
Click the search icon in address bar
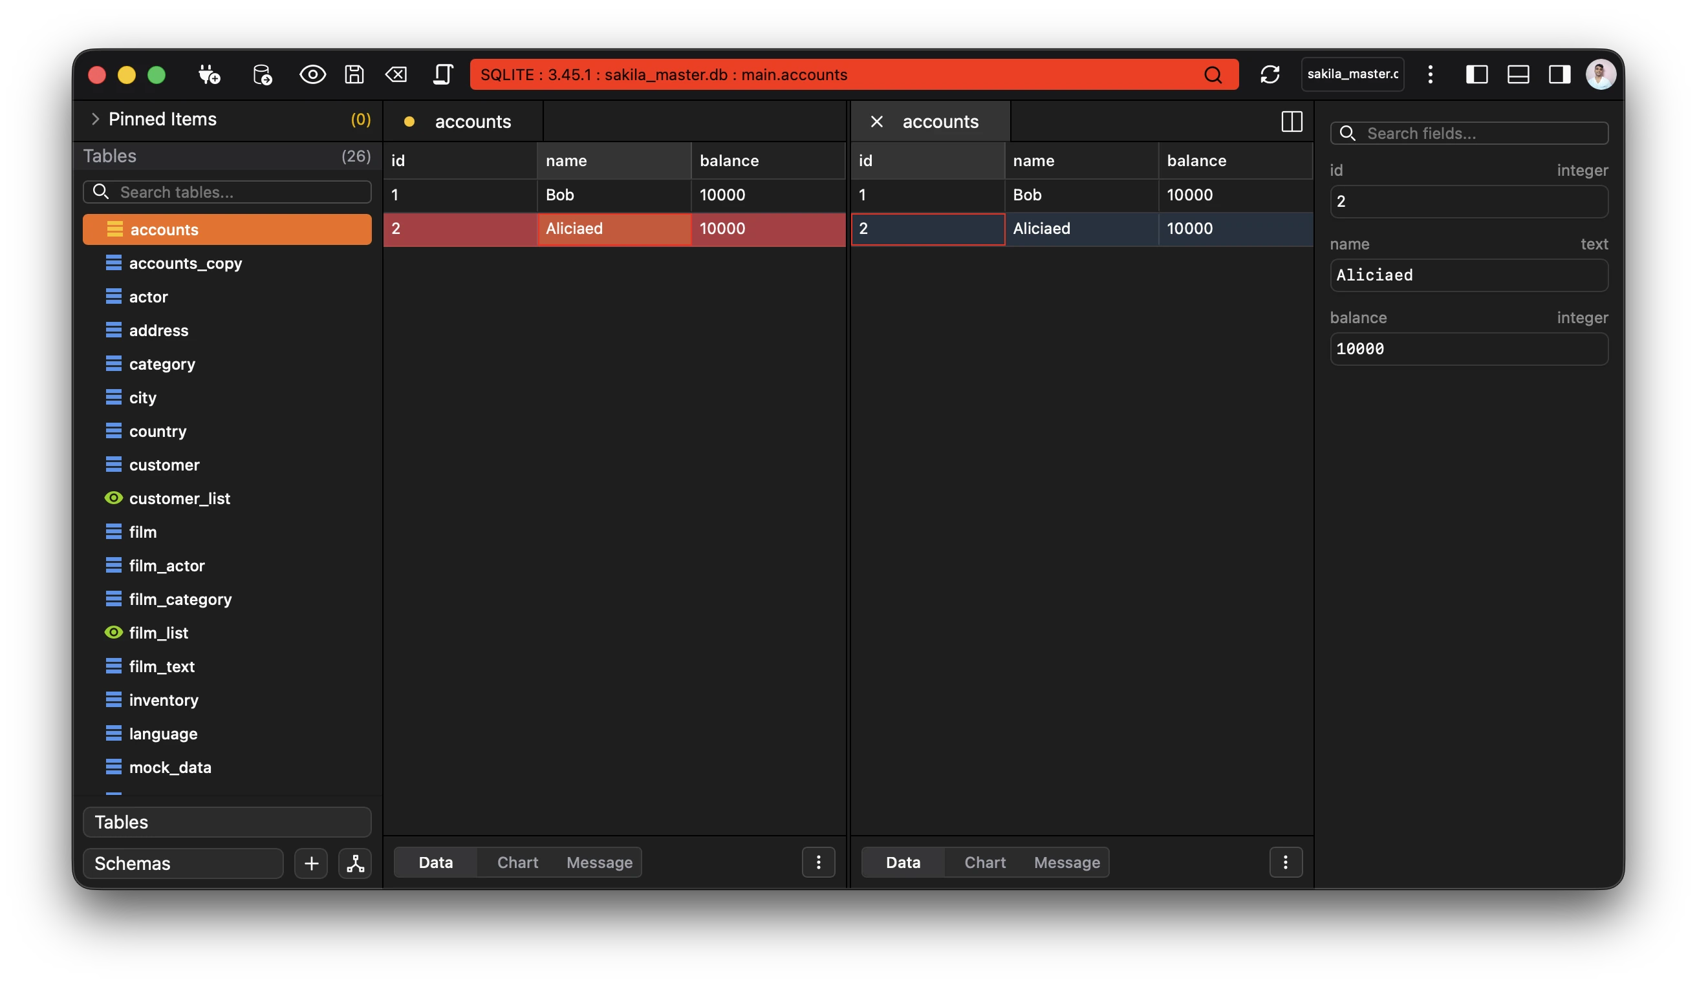[1213, 75]
